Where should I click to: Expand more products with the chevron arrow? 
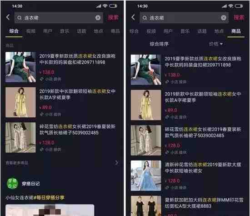[117, 163]
